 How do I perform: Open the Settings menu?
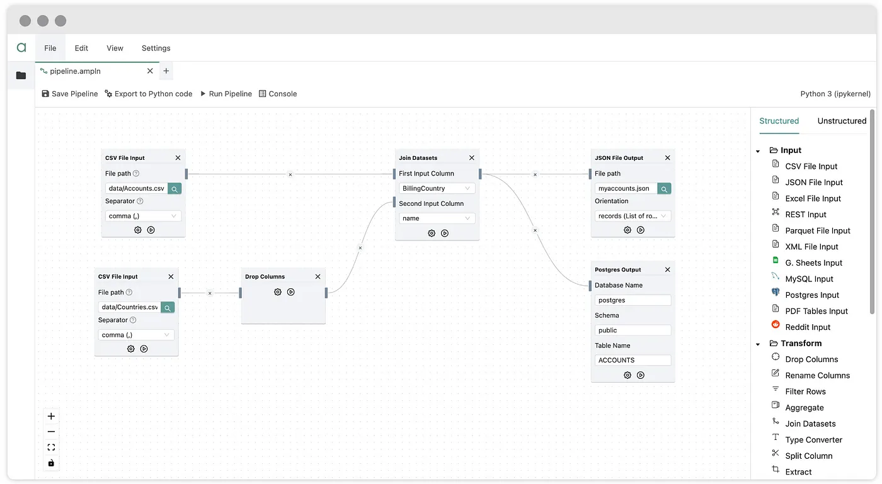coord(156,48)
